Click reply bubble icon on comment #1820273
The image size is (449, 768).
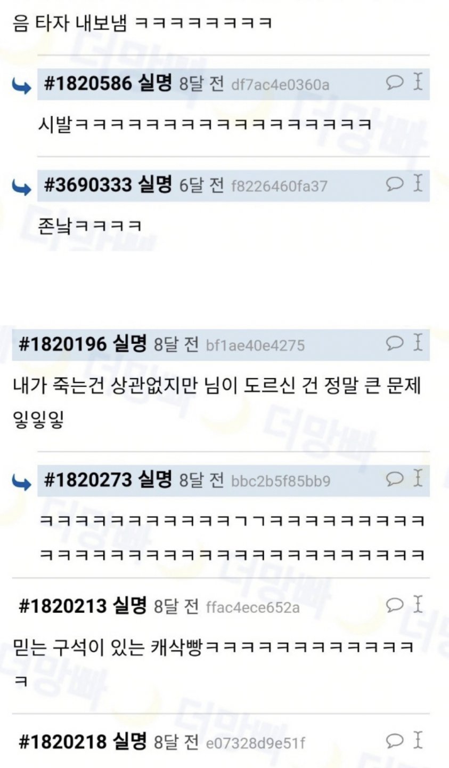395,478
